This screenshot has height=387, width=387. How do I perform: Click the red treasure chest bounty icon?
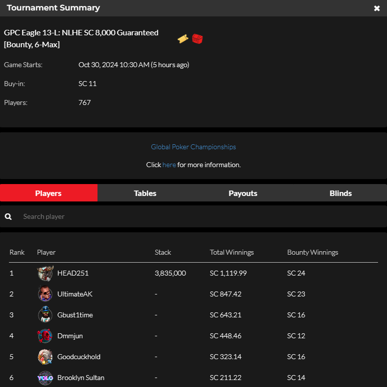pos(197,39)
